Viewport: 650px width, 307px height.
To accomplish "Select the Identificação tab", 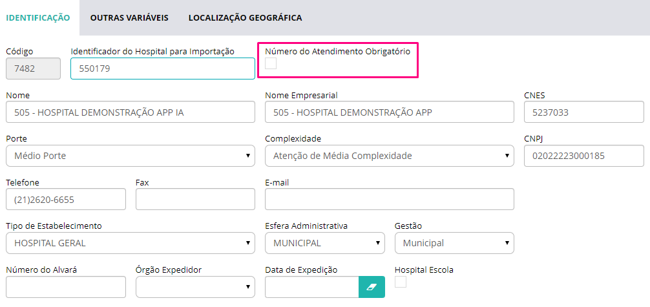I will pos(38,18).
